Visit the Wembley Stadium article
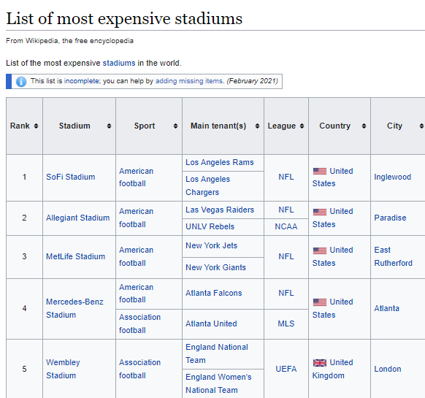 click(63, 369)
